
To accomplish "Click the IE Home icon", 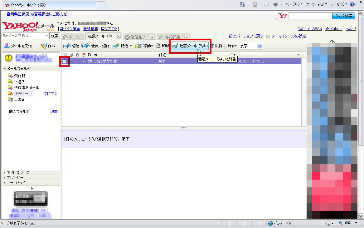I will [x=242, y=4].
